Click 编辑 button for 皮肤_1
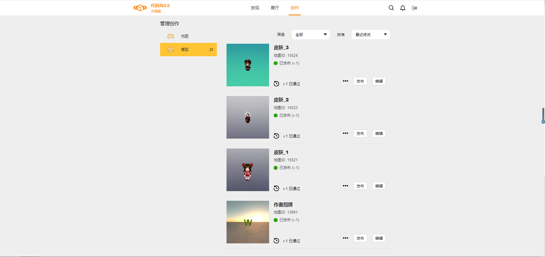This screenshot has width=545, height=257. pos(379,186)
